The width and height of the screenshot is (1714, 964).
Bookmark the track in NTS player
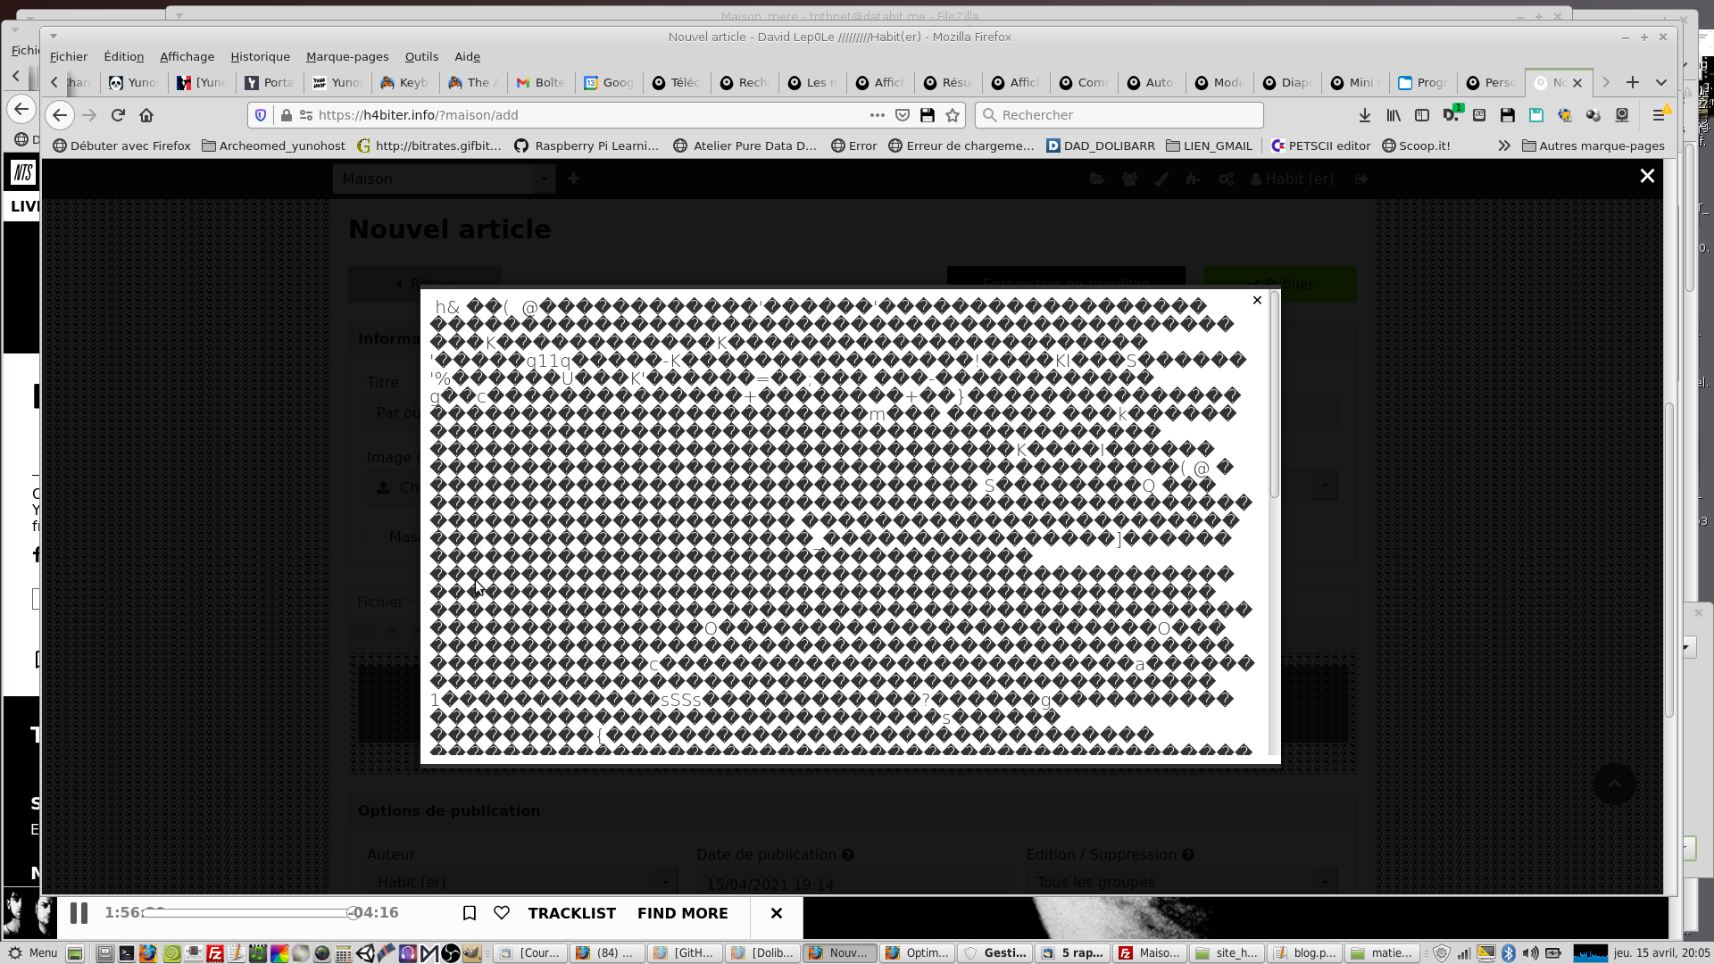[470, 913]
